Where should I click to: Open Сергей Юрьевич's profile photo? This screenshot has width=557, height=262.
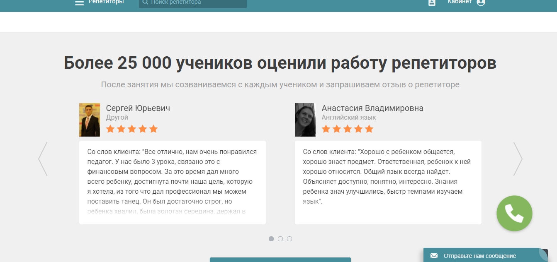click(89, 120)
